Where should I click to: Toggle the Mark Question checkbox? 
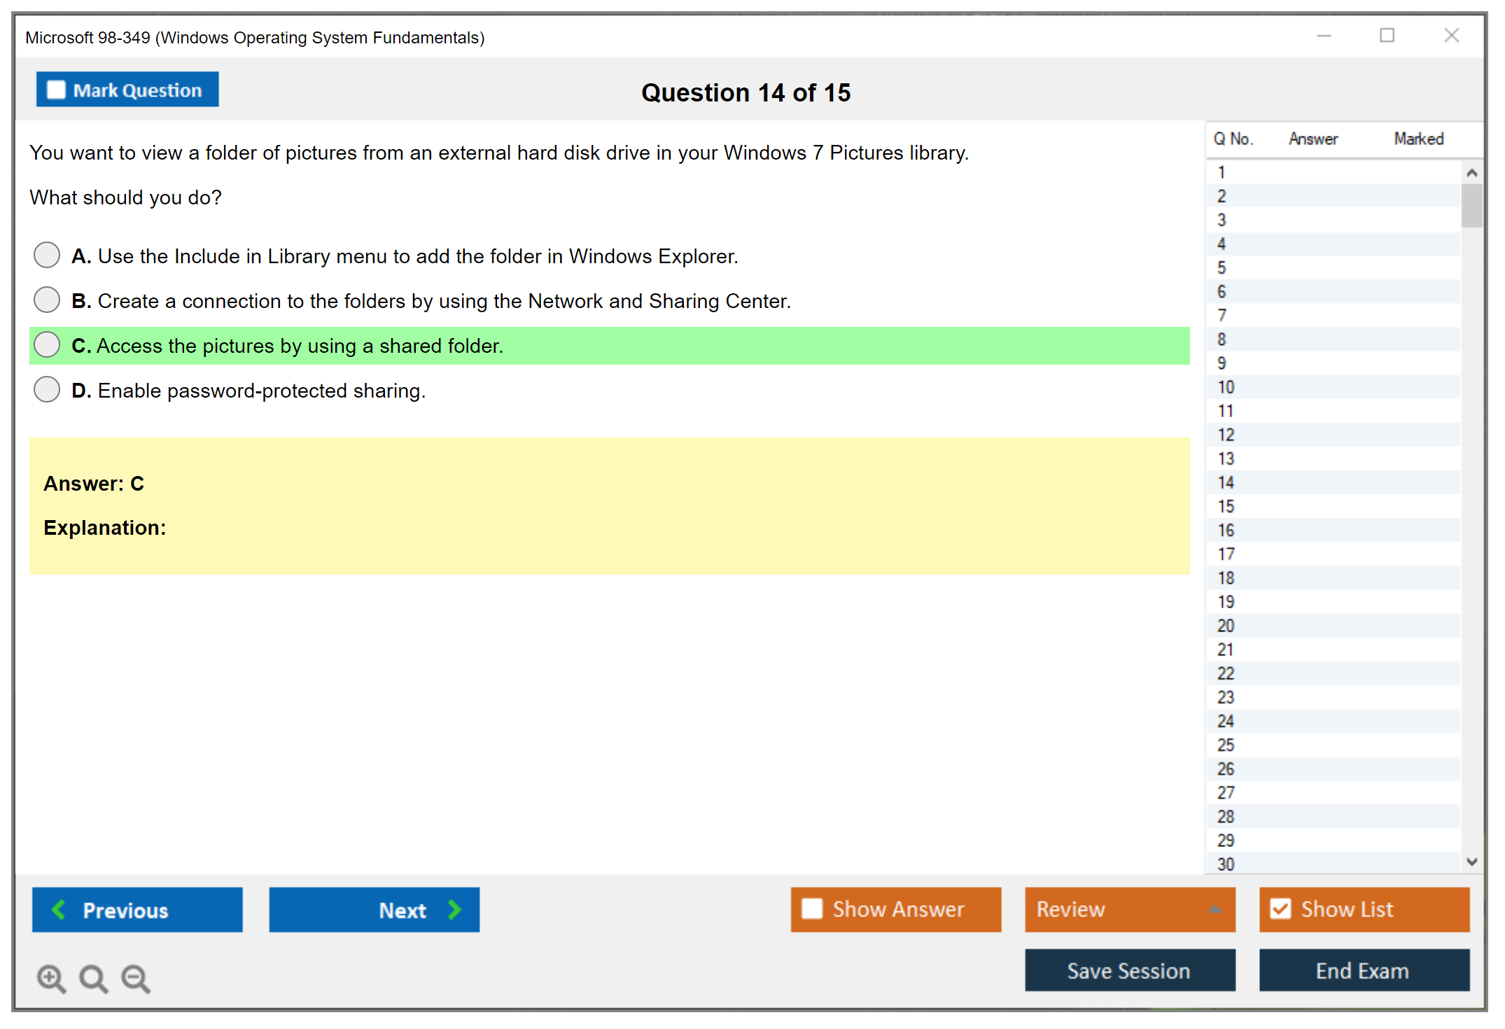tap(56, 90)
